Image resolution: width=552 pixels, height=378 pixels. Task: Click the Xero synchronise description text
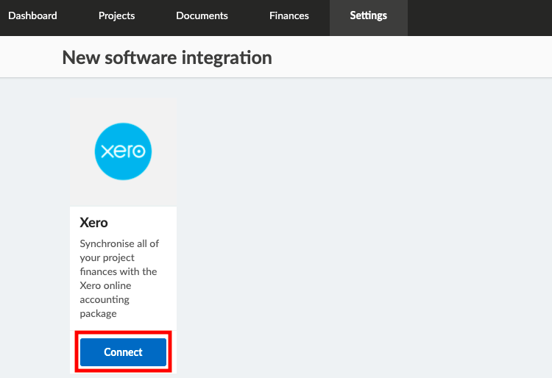coord(119,279)
